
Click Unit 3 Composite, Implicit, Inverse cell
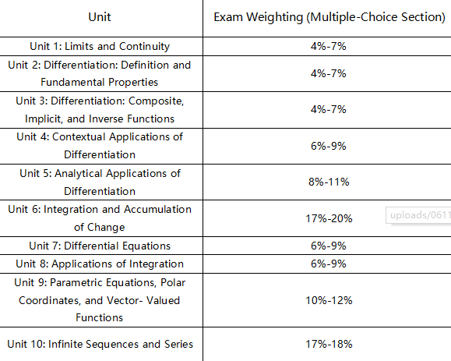click(100, 110)
